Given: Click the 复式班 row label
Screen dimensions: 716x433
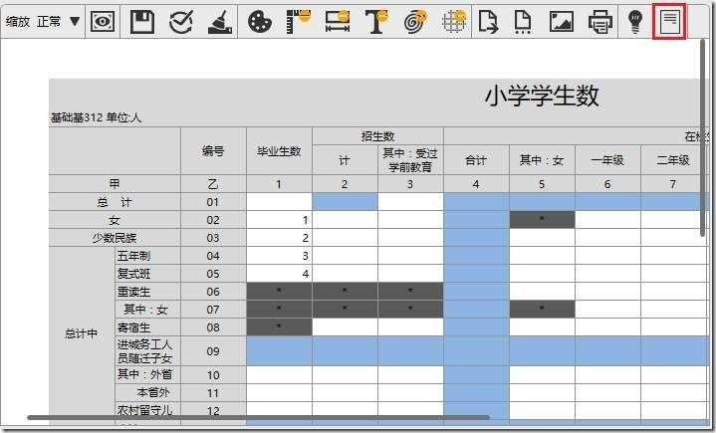Looking at the screenshot, I should (147, 274).
